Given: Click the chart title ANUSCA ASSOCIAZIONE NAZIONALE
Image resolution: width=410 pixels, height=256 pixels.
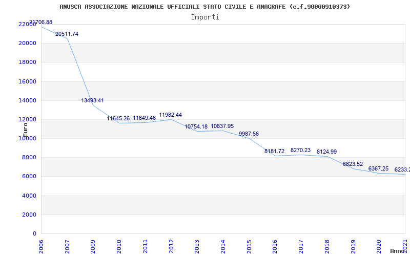Looking at the screenshot, I should coord(205,7).
